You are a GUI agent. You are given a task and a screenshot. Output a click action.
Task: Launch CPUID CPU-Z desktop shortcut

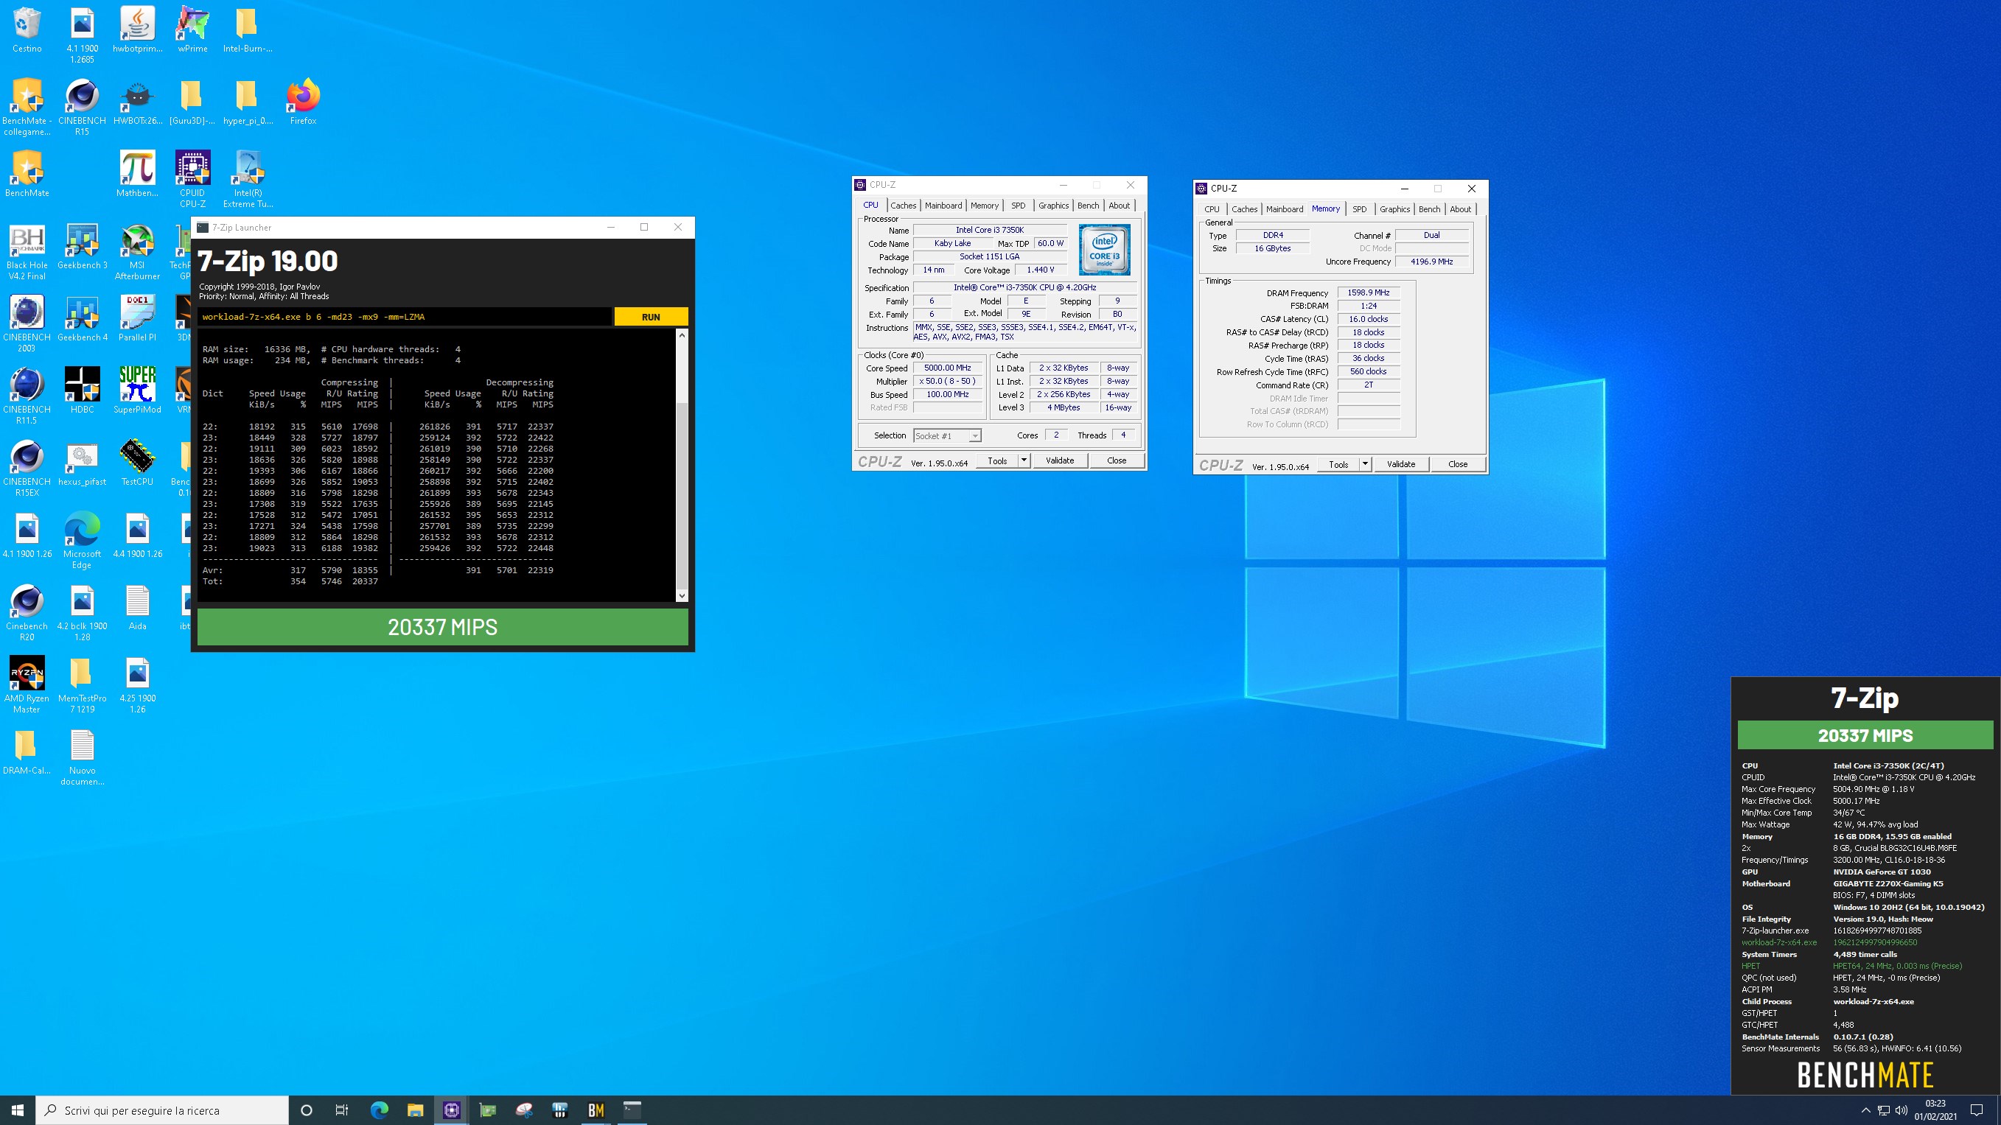click(x=192, y=179)
